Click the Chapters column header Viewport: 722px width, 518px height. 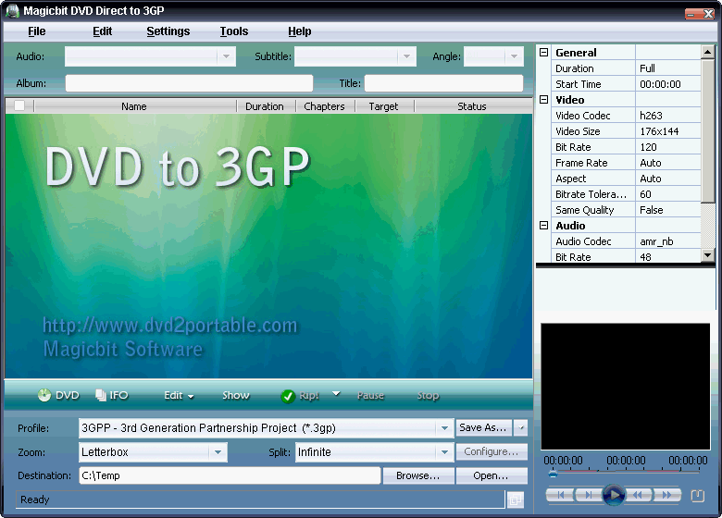324,106
